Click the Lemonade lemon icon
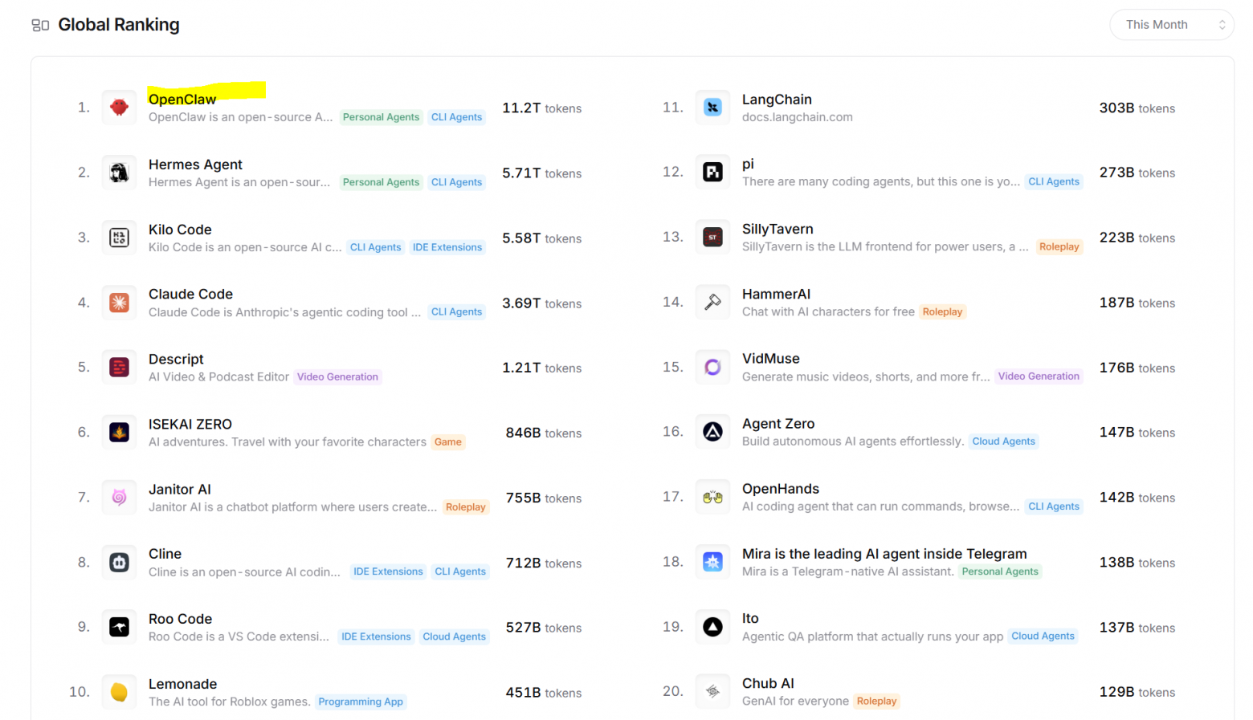 coord(119,692)
